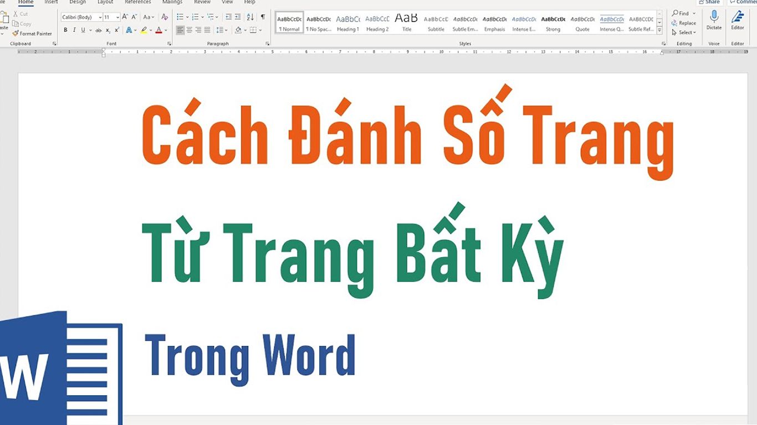
Task: Click the Share button
Action: [709, 2]
